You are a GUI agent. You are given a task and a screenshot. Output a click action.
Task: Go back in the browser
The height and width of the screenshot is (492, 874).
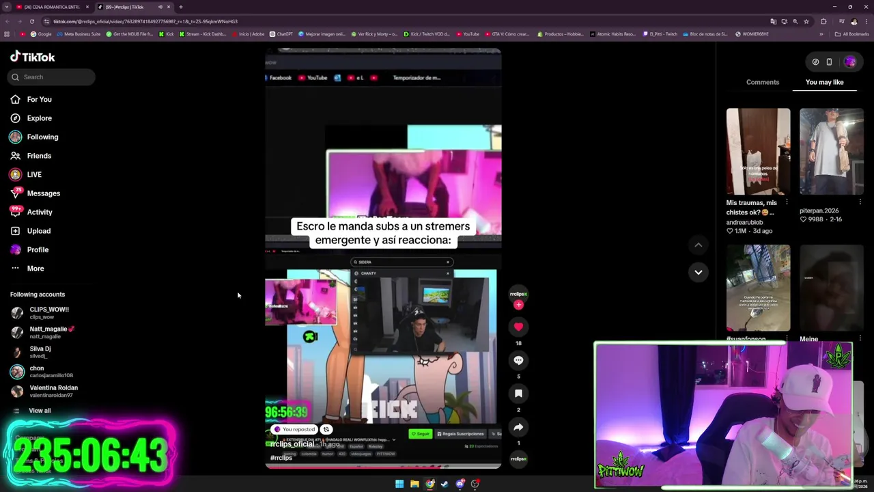pos(7,21)
